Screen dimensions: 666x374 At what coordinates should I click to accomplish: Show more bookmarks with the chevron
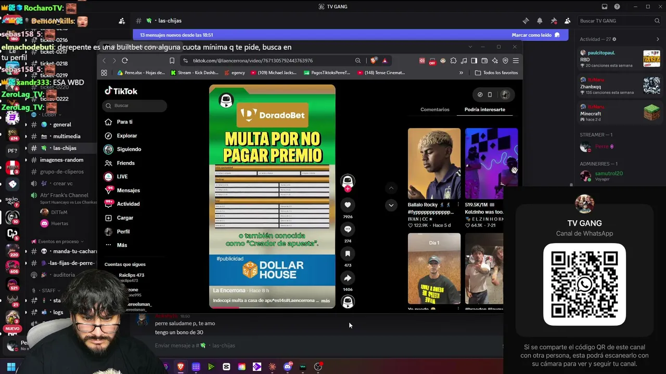click(x=461, y=73)
